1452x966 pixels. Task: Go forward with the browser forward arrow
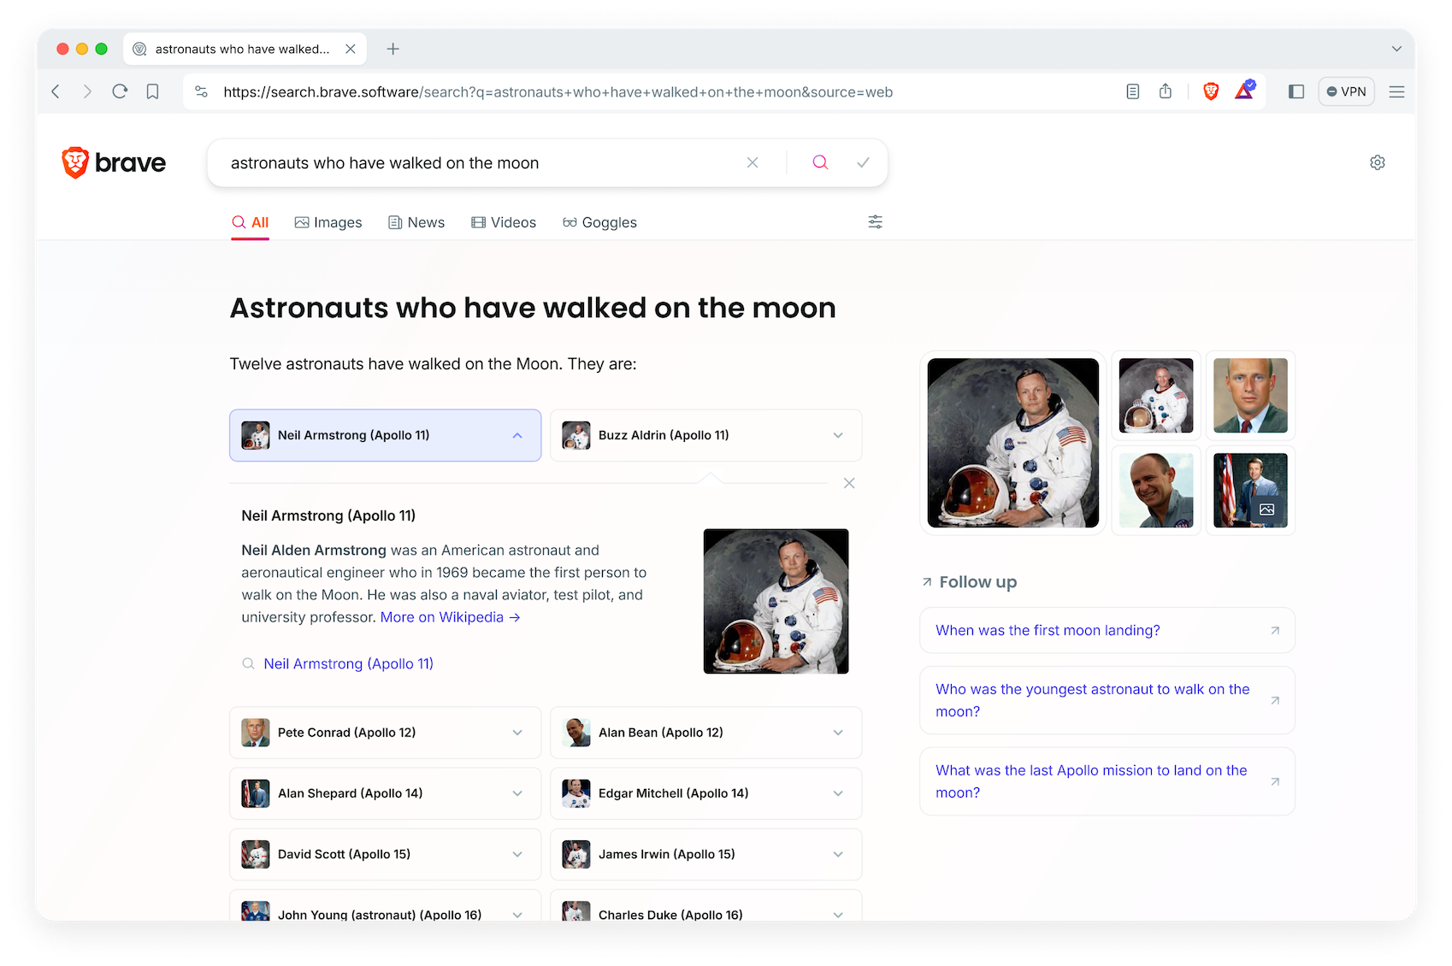click(87, 91)
